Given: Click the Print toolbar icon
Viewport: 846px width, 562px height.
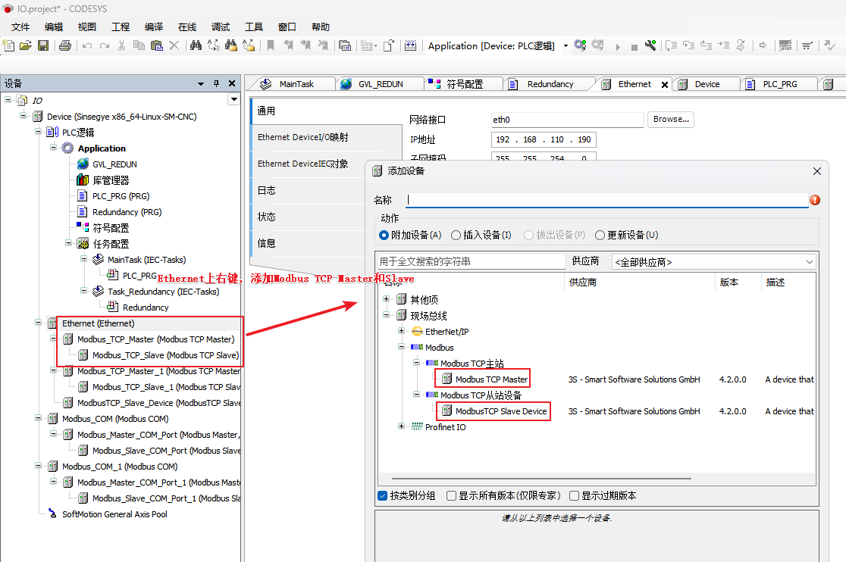Looking at the screenshot, I should [x=65, y=45].
